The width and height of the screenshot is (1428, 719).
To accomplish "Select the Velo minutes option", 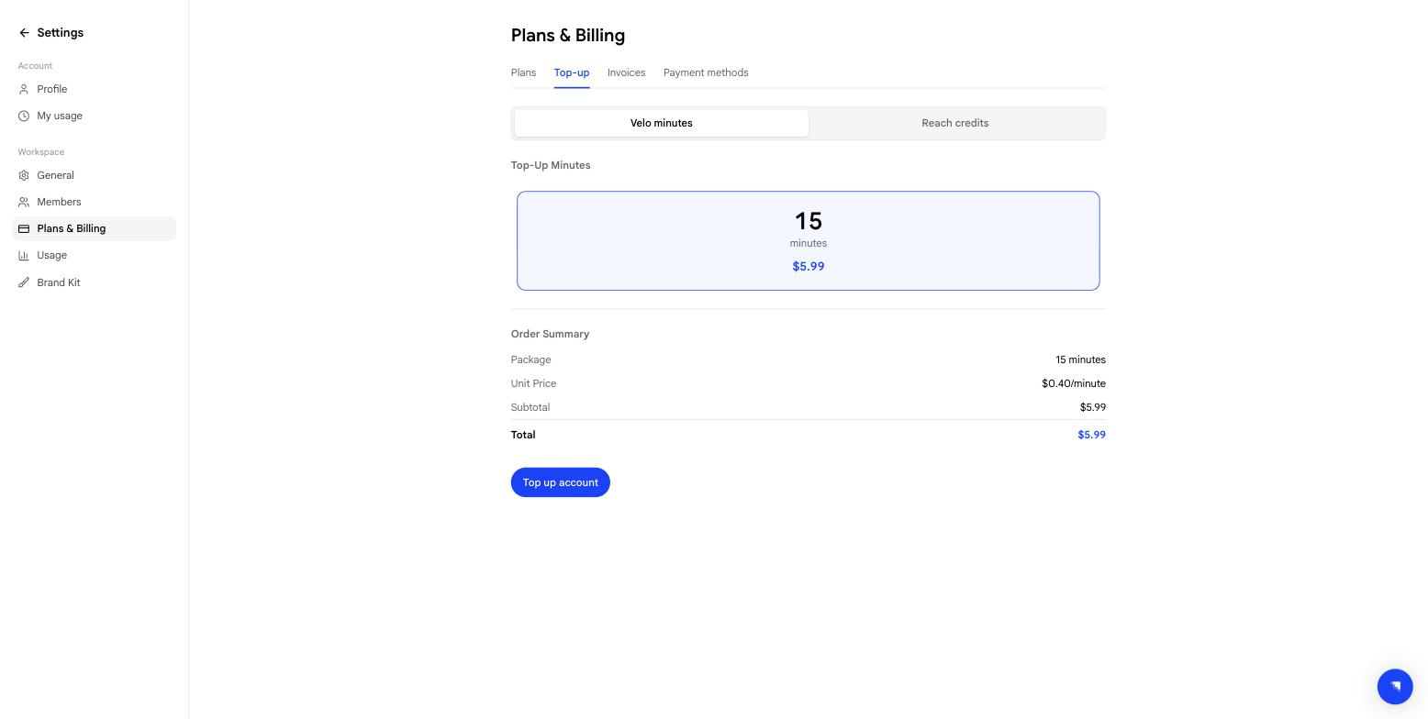I will [x=662, y=123].
